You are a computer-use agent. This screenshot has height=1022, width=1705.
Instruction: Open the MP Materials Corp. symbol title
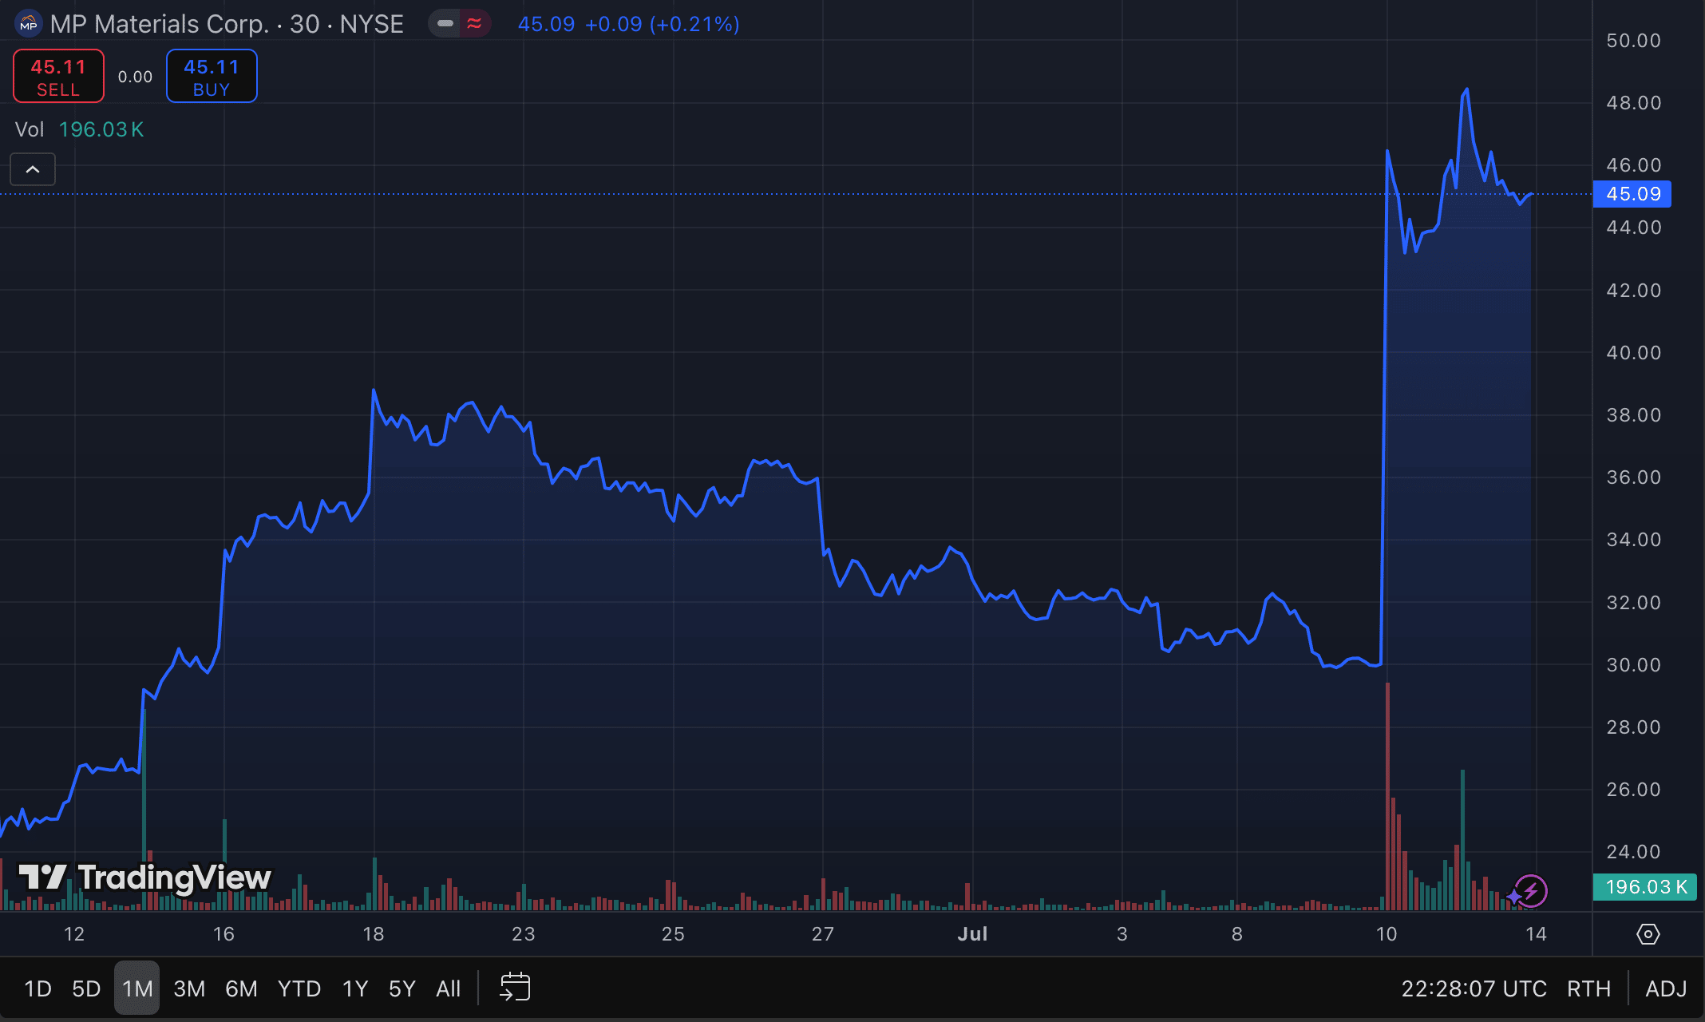click(x=227, y=24)
